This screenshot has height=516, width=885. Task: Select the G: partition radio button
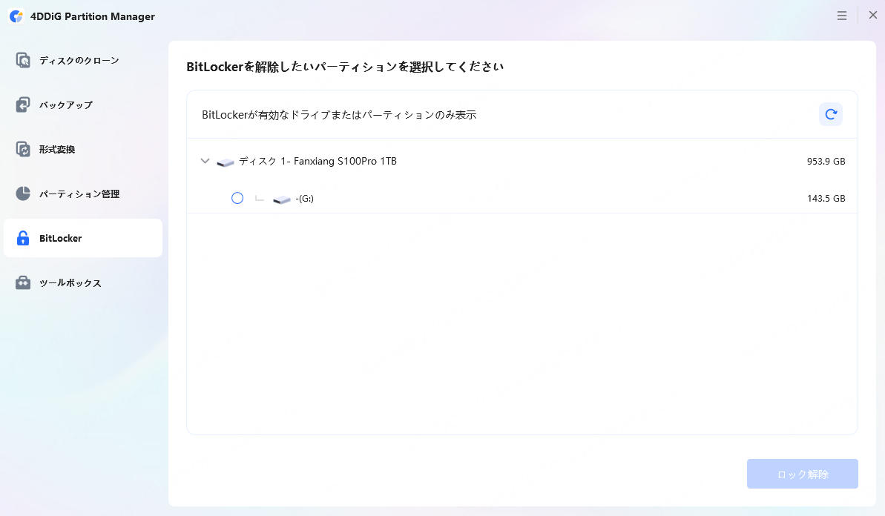(x=237, y=198)
